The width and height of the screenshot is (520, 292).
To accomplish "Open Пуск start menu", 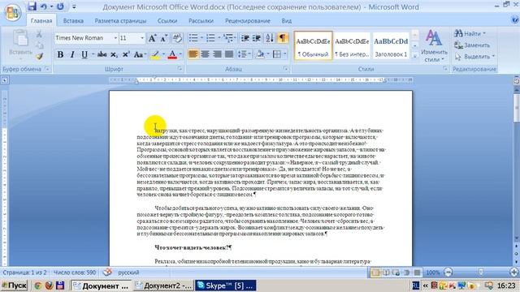I will click(15, 286).
